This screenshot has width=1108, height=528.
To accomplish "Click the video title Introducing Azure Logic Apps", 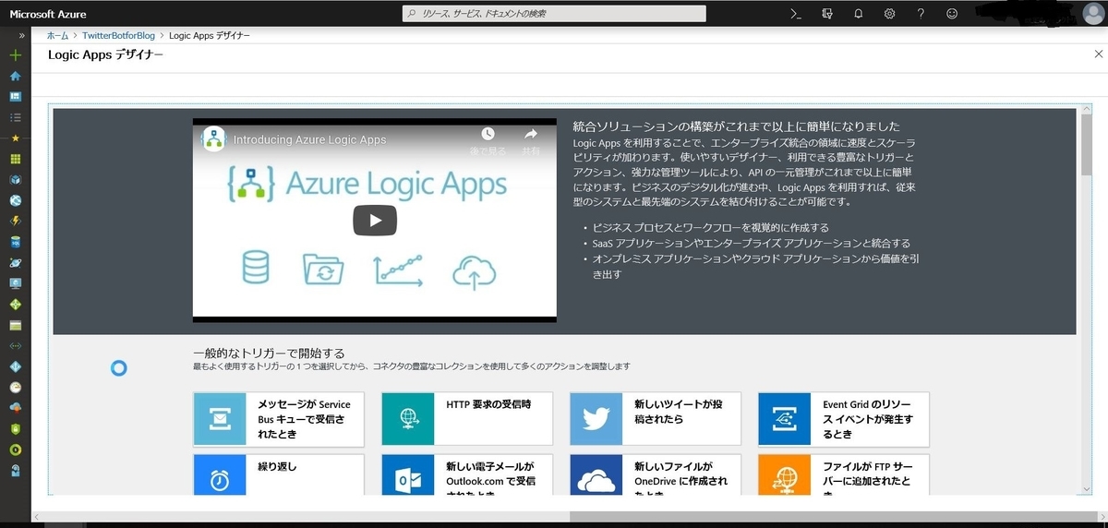I will [309, 139].
